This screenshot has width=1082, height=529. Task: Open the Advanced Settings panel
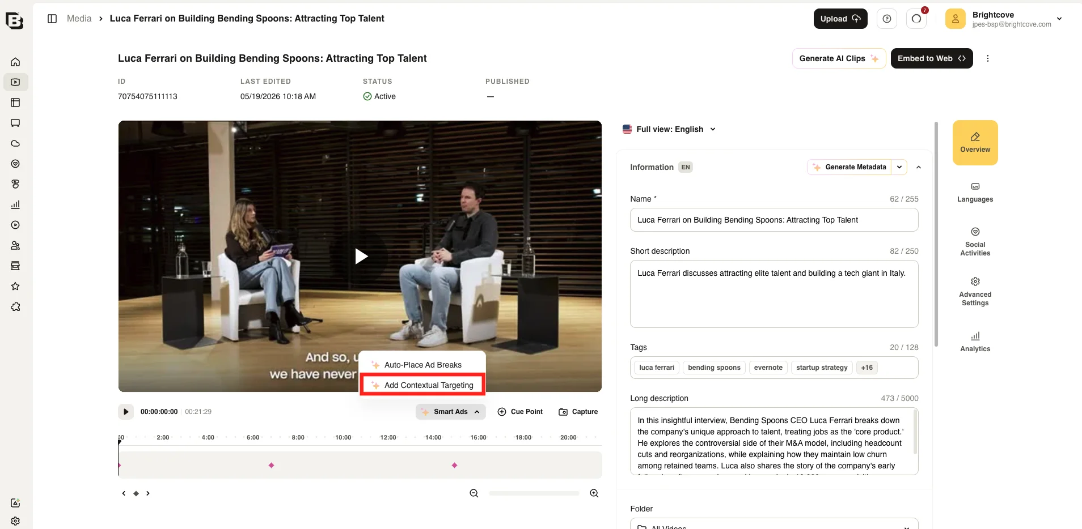(975, 292)
